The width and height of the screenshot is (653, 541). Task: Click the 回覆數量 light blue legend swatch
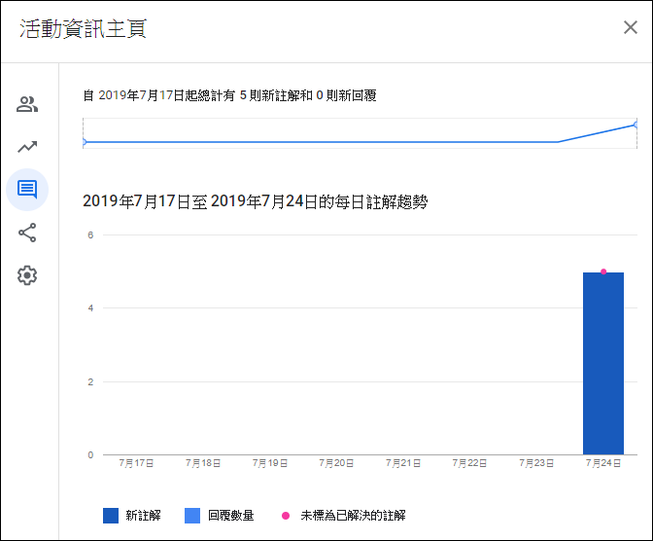tap(192, 516)
